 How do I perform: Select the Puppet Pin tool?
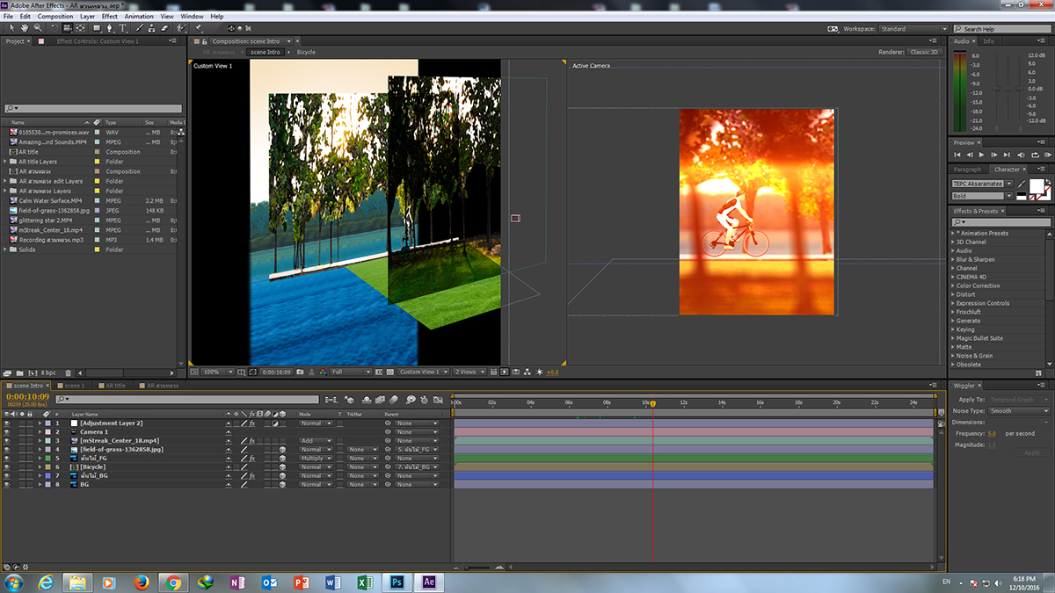199,28
